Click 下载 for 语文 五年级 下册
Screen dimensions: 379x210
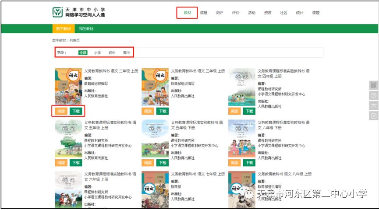163,163
